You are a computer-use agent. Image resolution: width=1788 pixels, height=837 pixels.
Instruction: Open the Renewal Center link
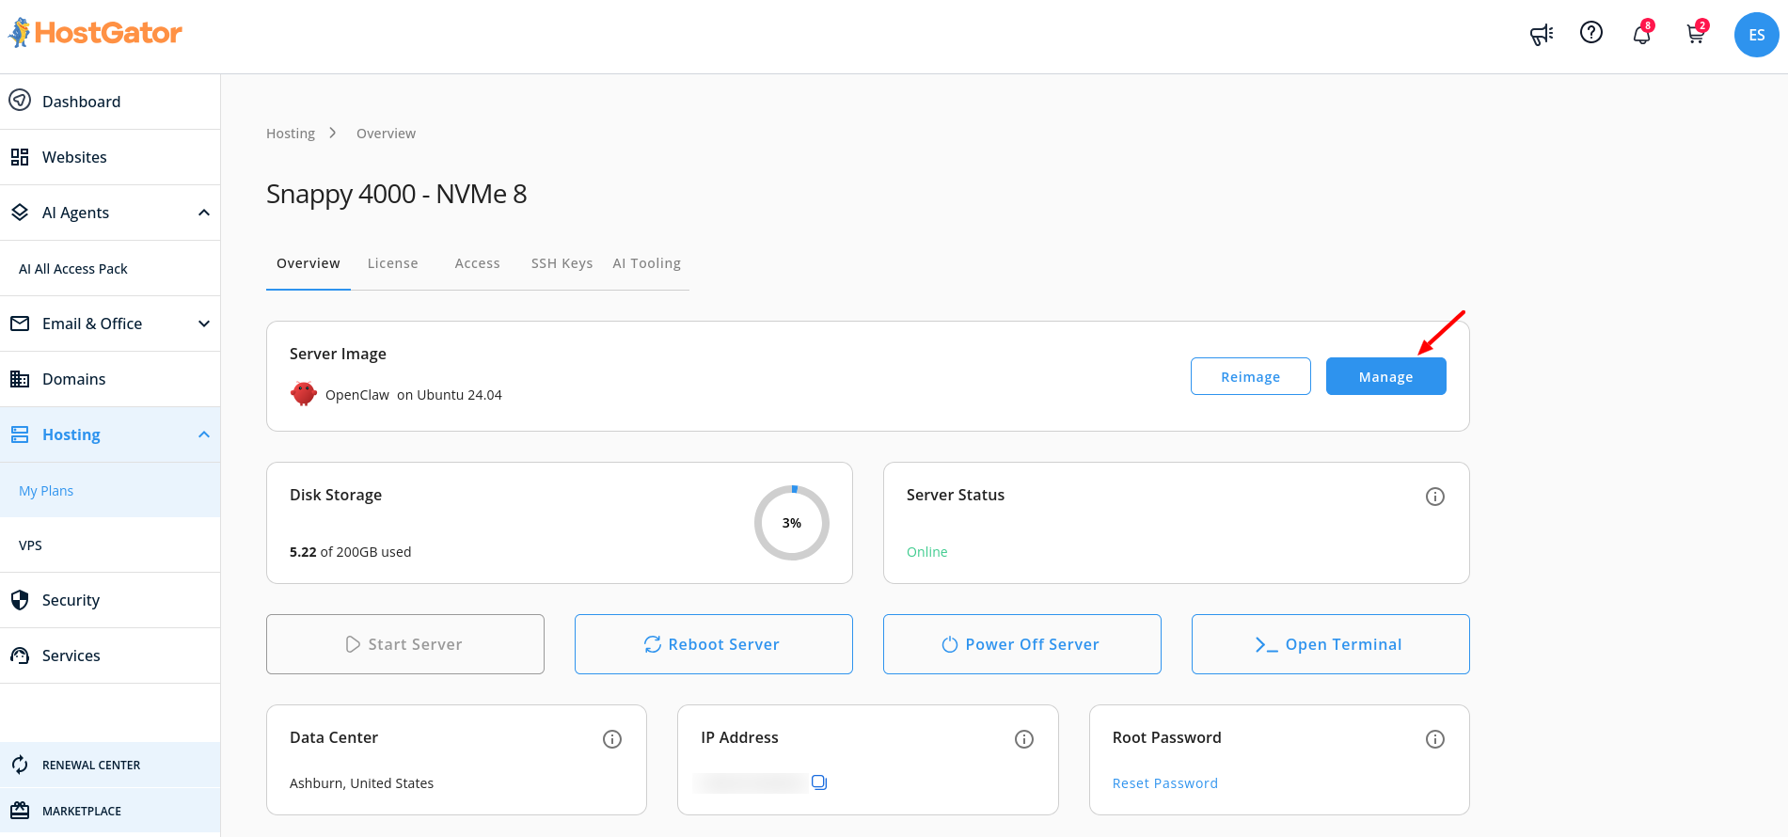110,765
